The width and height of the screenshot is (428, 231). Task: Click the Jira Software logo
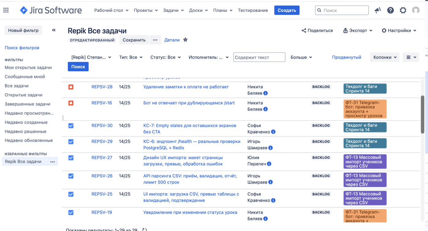click(x=51, y=10)
